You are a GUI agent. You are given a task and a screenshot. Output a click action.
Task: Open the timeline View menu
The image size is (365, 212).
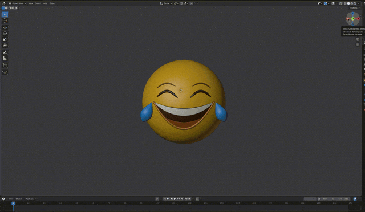click(x=11, y=199)
